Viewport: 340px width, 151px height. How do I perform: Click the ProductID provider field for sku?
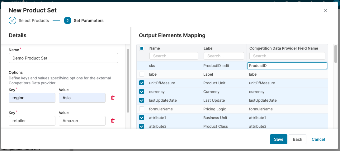(x=287, y=66)
